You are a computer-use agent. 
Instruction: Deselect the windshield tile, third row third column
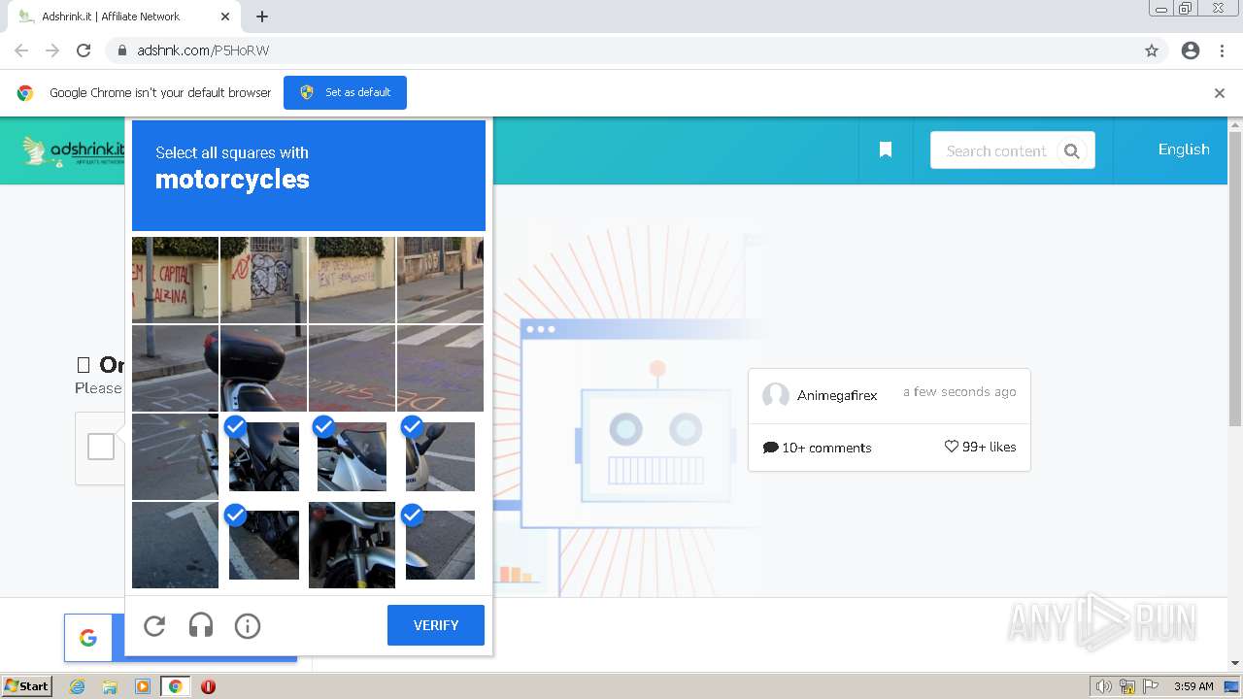click(352, 456)
